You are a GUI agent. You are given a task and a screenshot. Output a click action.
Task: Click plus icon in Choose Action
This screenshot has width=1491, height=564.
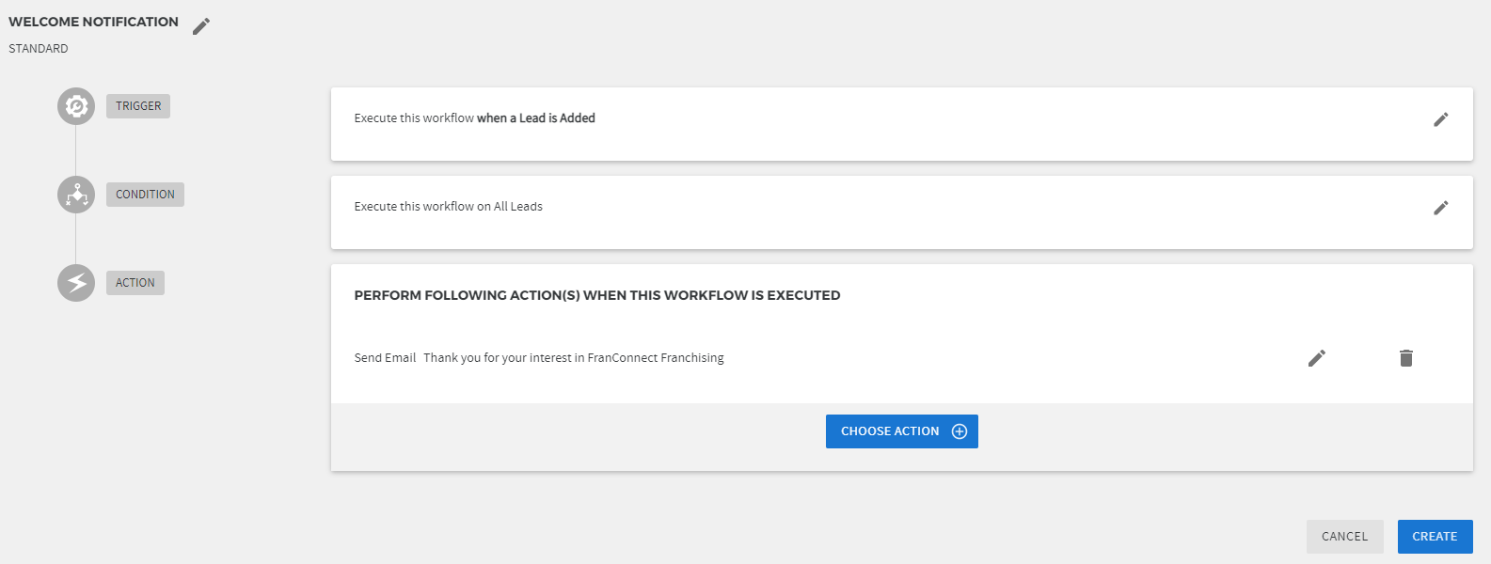960,431
